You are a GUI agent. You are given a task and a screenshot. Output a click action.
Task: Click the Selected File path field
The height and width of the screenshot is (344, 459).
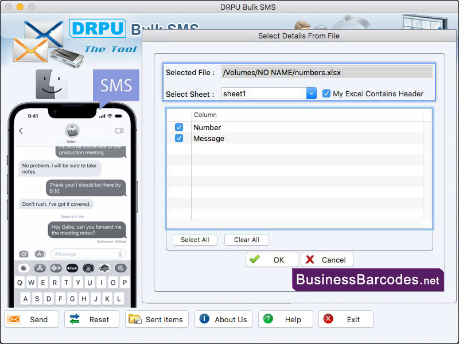(x=326, y=72)
